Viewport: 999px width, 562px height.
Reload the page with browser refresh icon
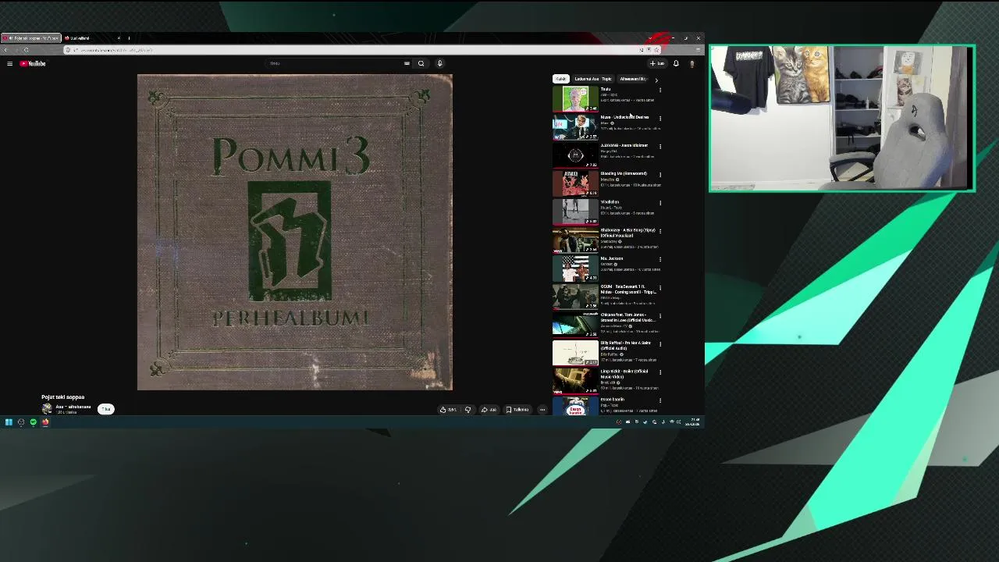point(26,50)
